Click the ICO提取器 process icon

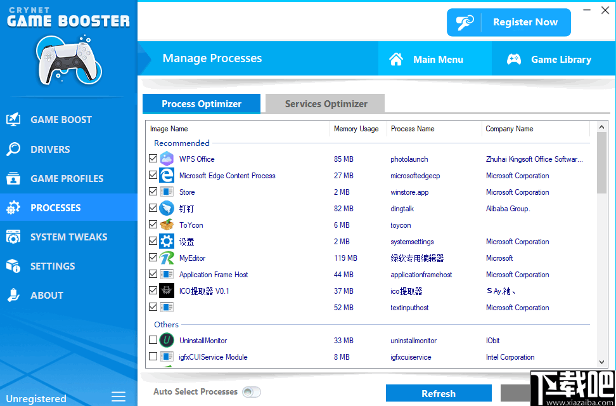[x=167, y=291]
